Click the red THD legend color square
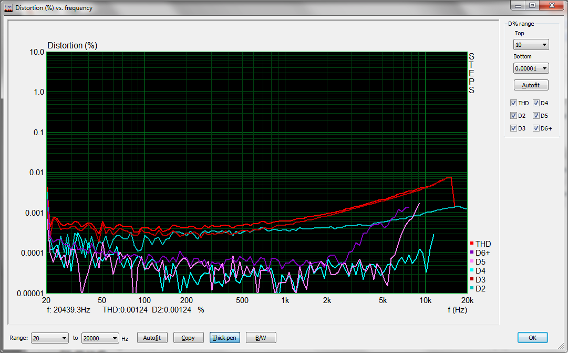 click(x=472, y=244)
